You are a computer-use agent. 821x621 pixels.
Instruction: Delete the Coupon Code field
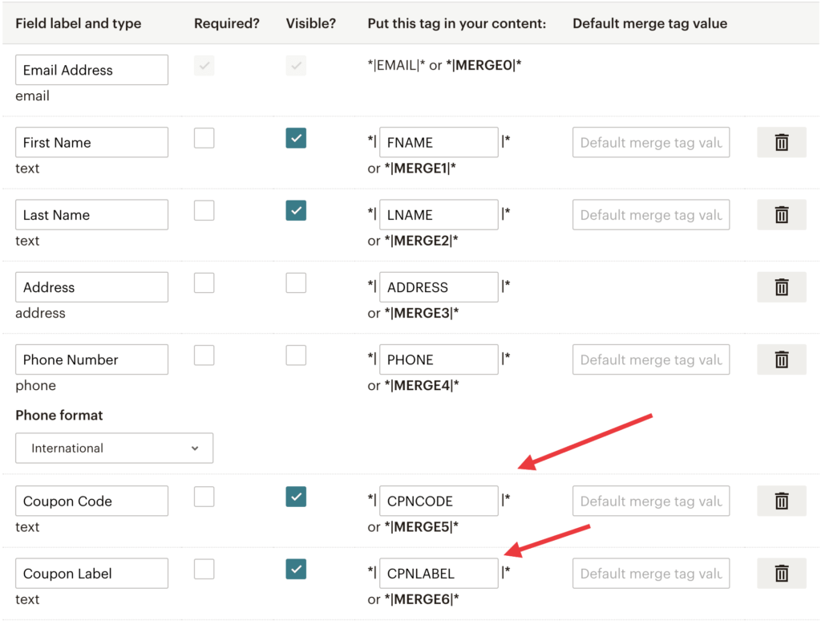click(782, 500)
